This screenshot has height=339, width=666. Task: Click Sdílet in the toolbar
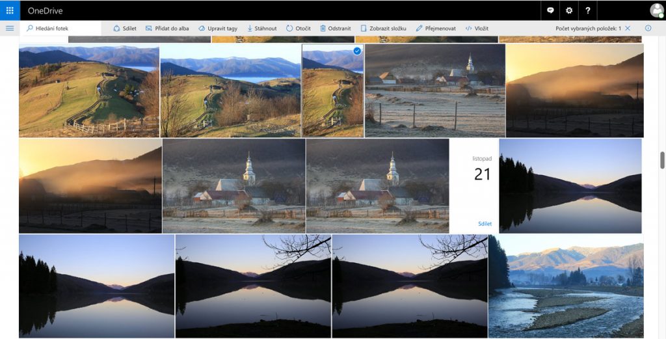click(125, 29)
